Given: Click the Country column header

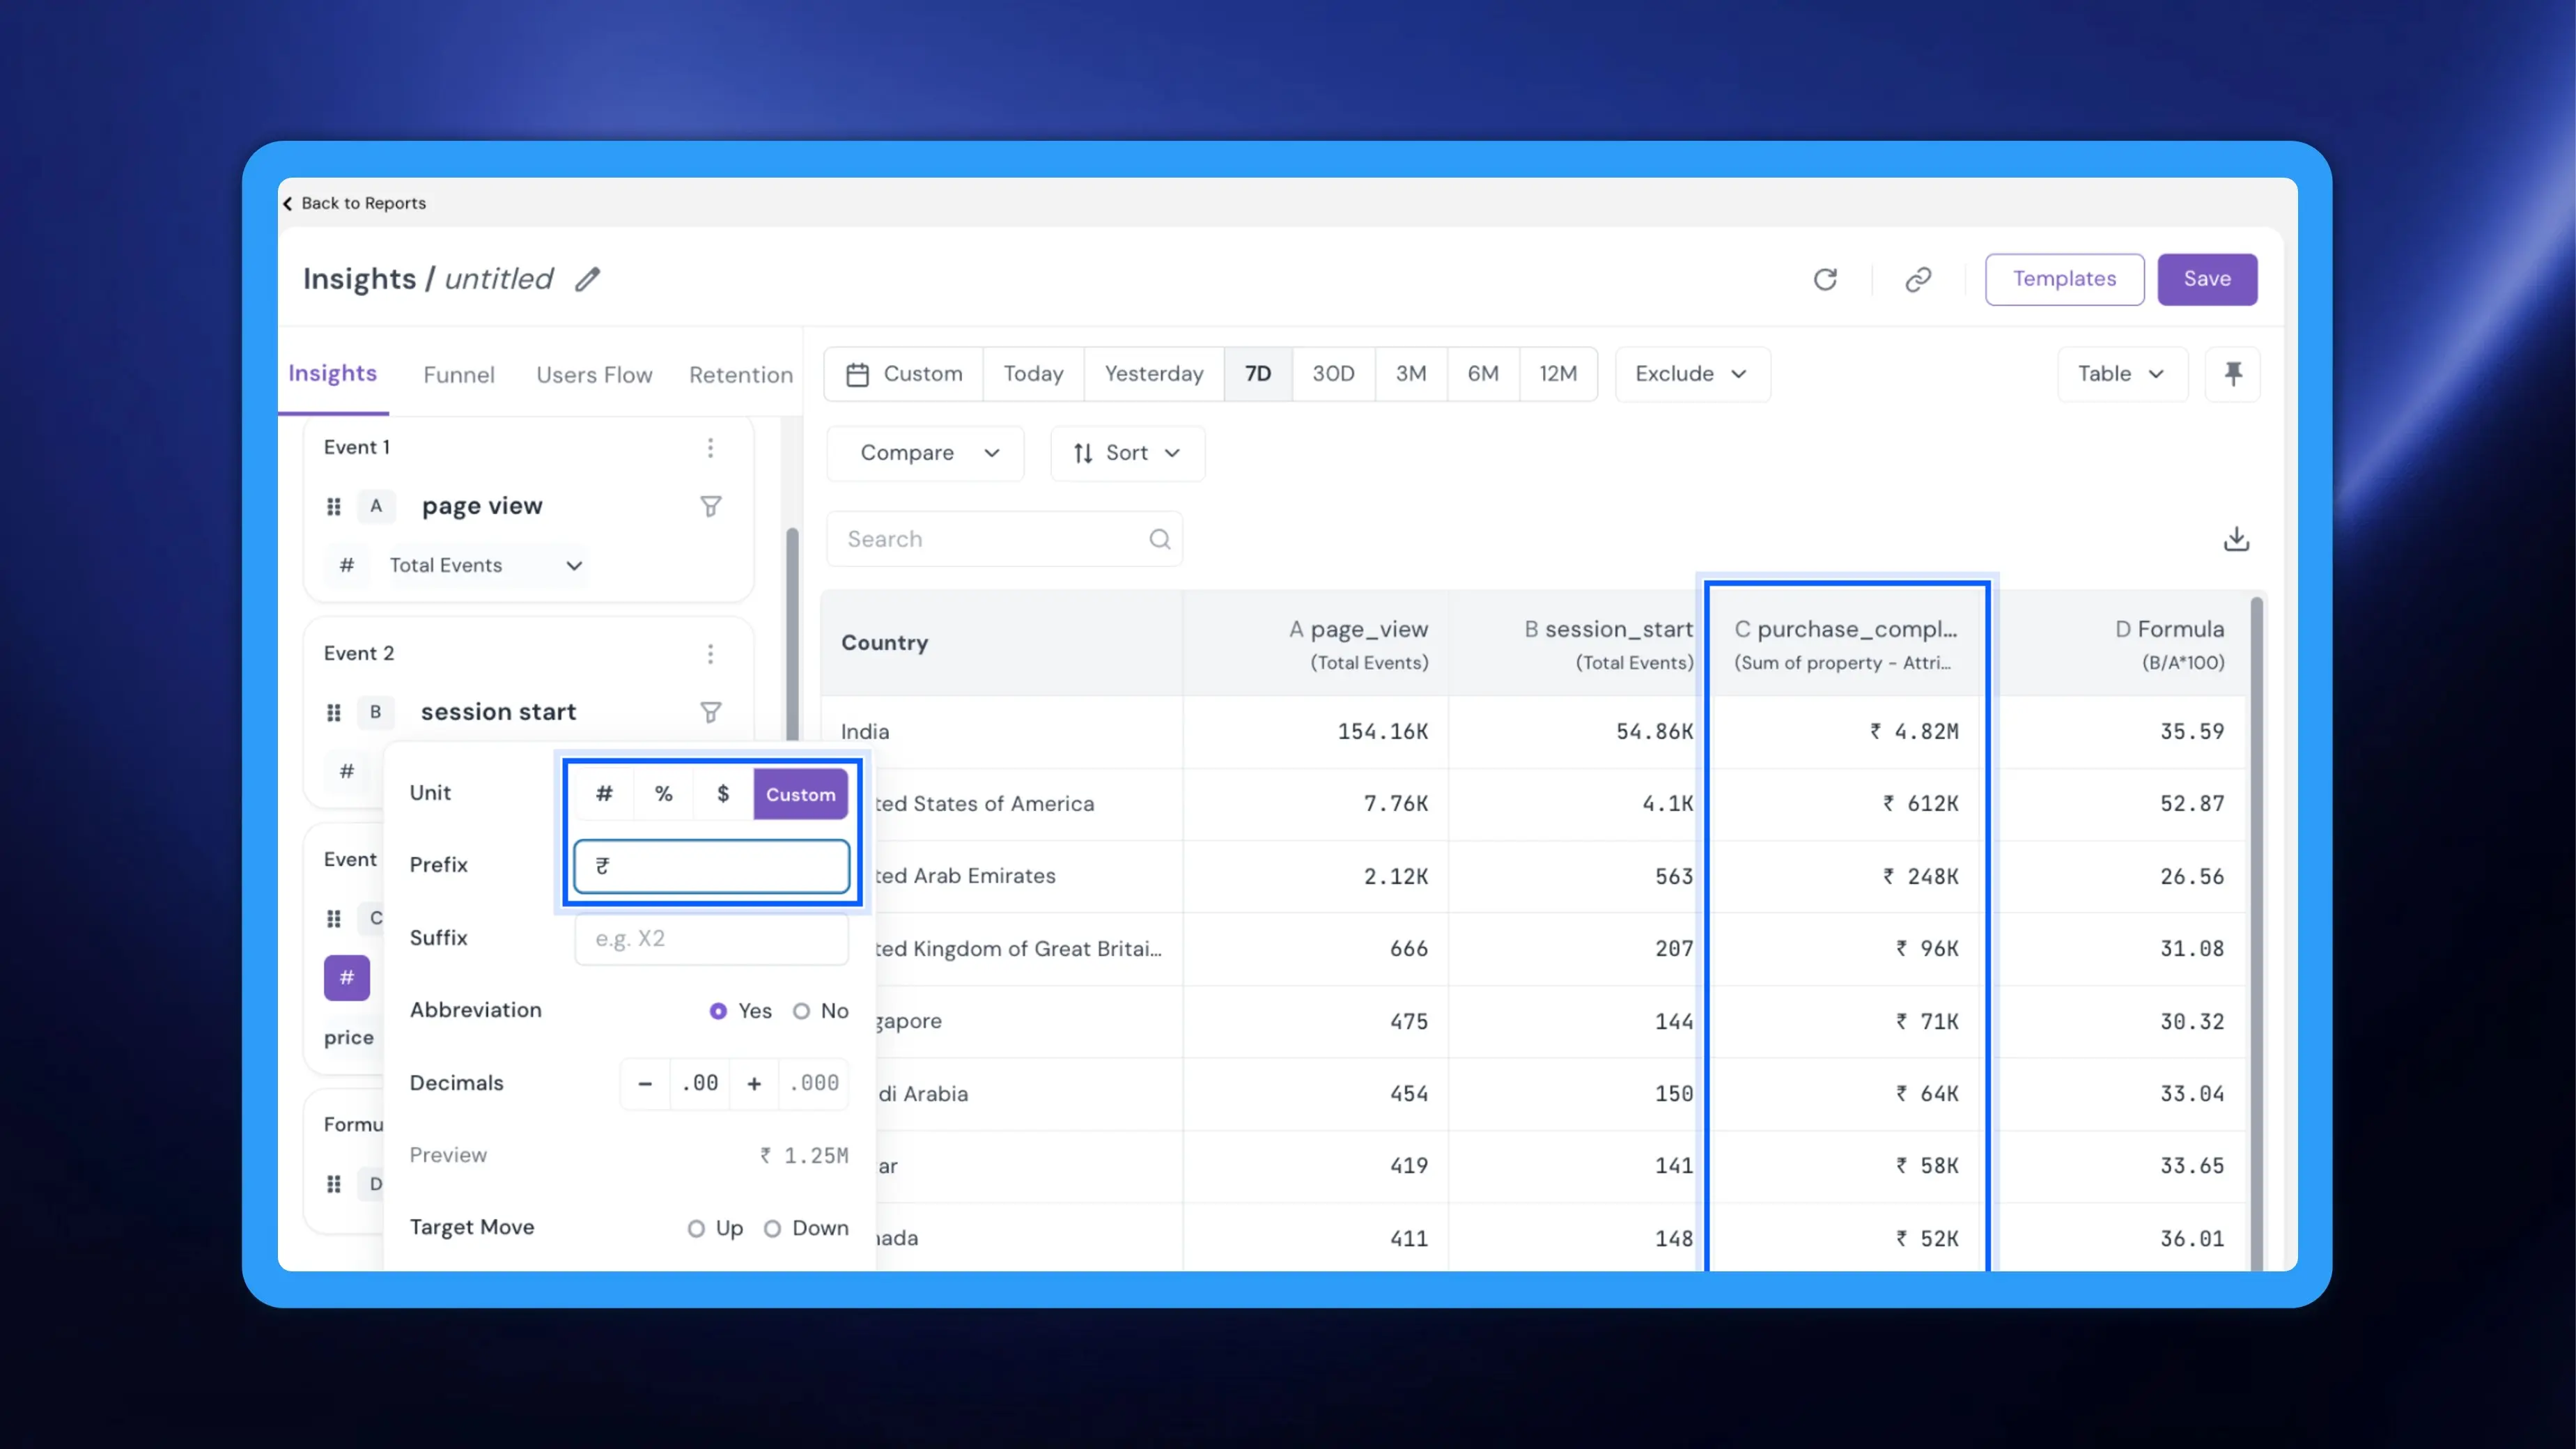Looking at the screenshot, I should (x=1001, y=643).
